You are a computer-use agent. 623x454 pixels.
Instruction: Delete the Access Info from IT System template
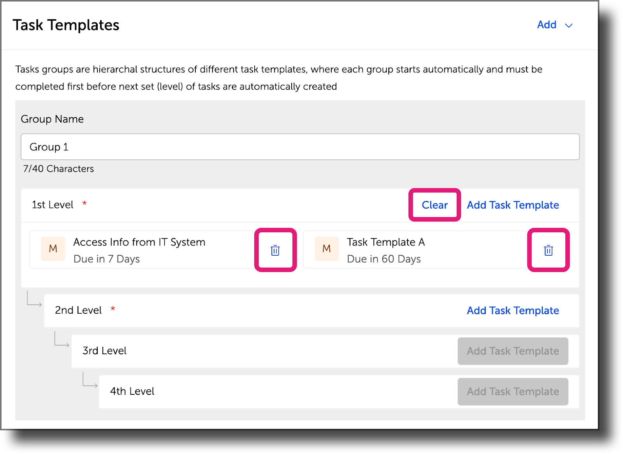[x=275, y=250]
